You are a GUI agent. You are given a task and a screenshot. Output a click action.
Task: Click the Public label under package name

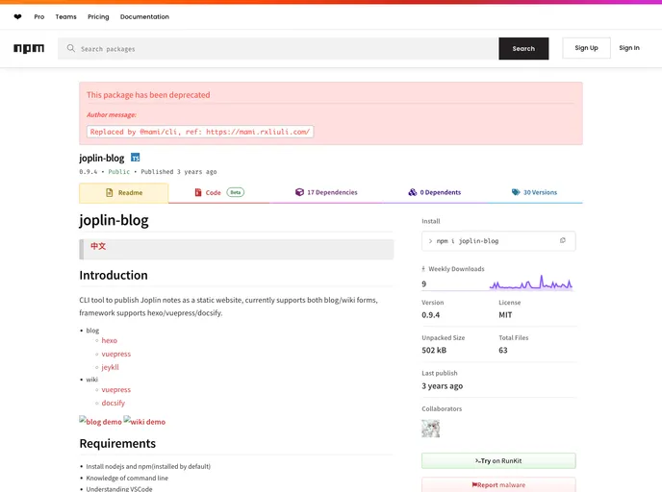(x=119, y=172)
